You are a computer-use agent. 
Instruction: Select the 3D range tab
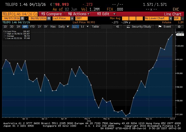(x=12, y=27)
